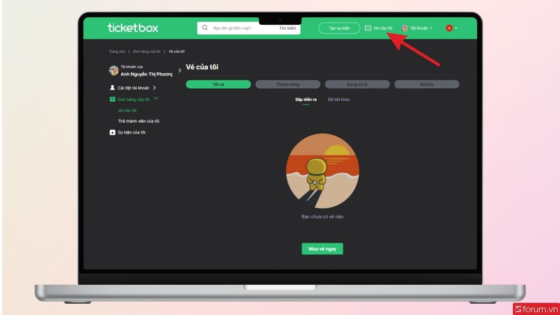The height and width of the screenshot is (315, 560).
Task: Click the account avatar in header
Action: [405, 28]
